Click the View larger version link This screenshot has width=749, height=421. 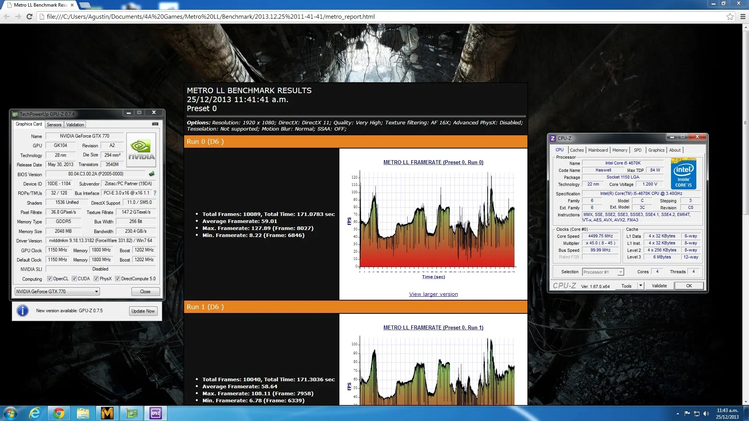(x=433, y=294)
